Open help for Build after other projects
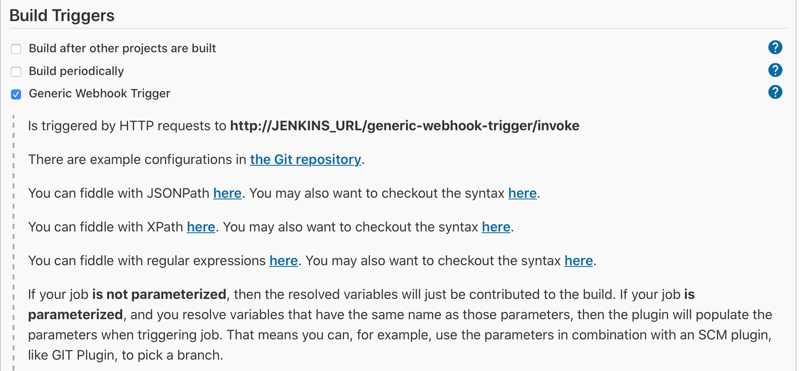The width and height of the screenshot is (799, 371). [x=775, y=48]
